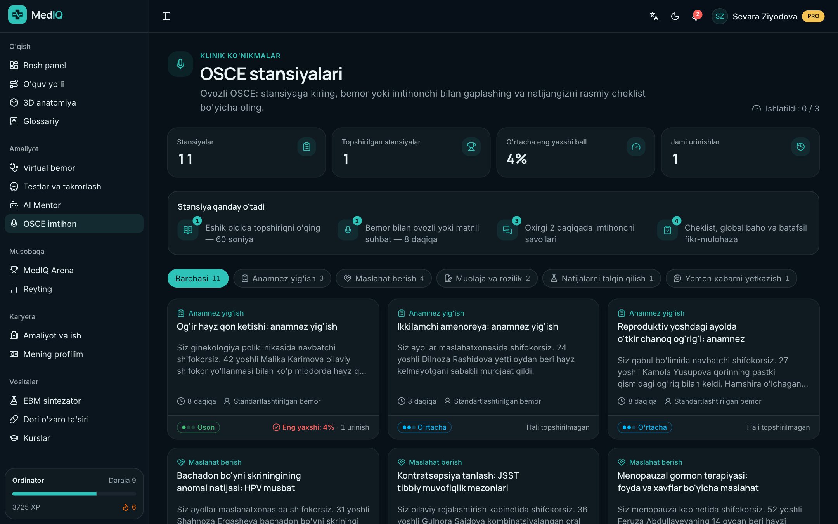Image resolution: width=838 pixels, height=524 pixels.
Task: Open Dori o'zaro ta'siri tool
Action: pyautogui.click(x=74, y=419)
